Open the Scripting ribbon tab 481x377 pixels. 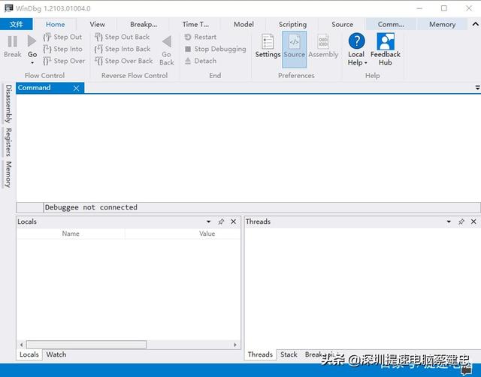click(292, 24)
